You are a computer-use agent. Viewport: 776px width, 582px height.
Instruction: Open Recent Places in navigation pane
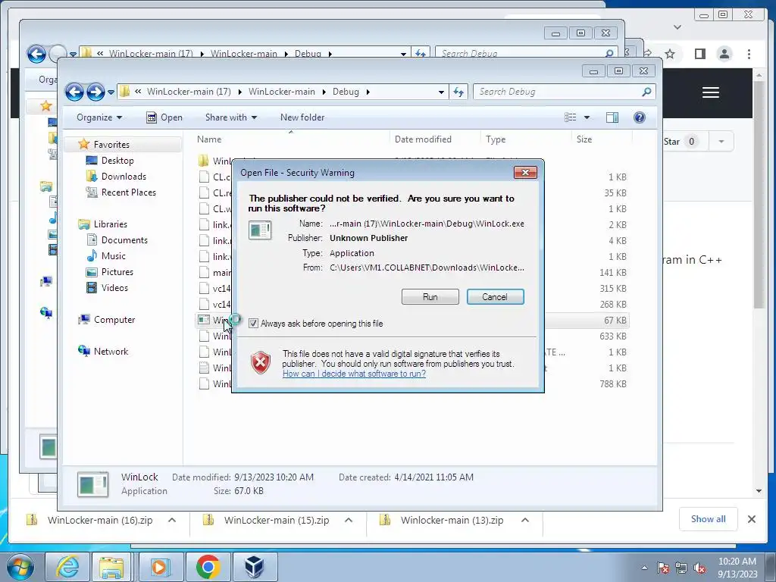128,192
